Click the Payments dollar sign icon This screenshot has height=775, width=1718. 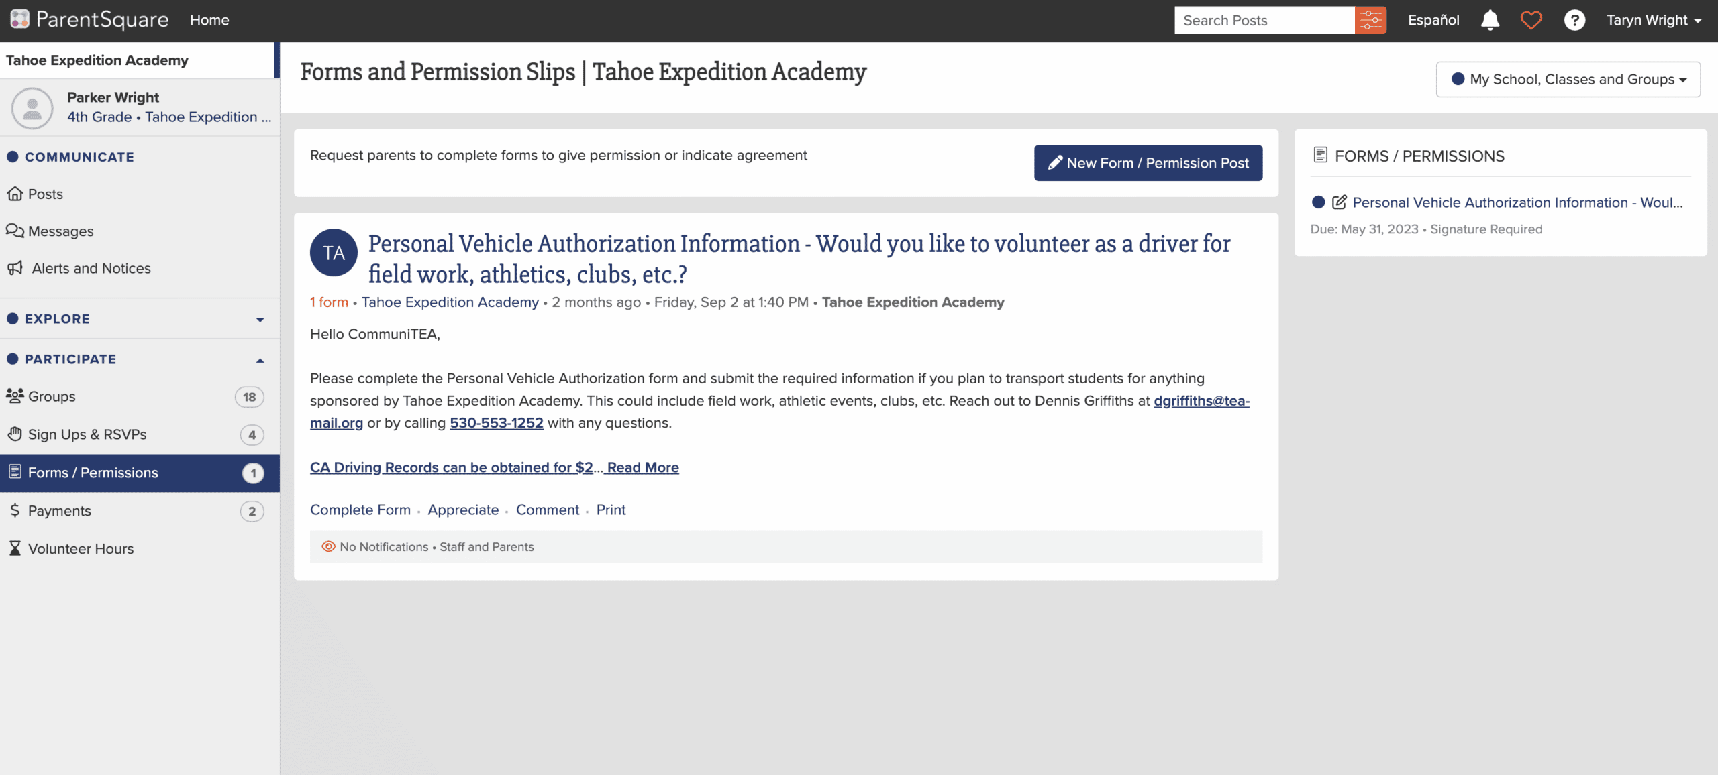pyautogui.click(x=15, y=510)
